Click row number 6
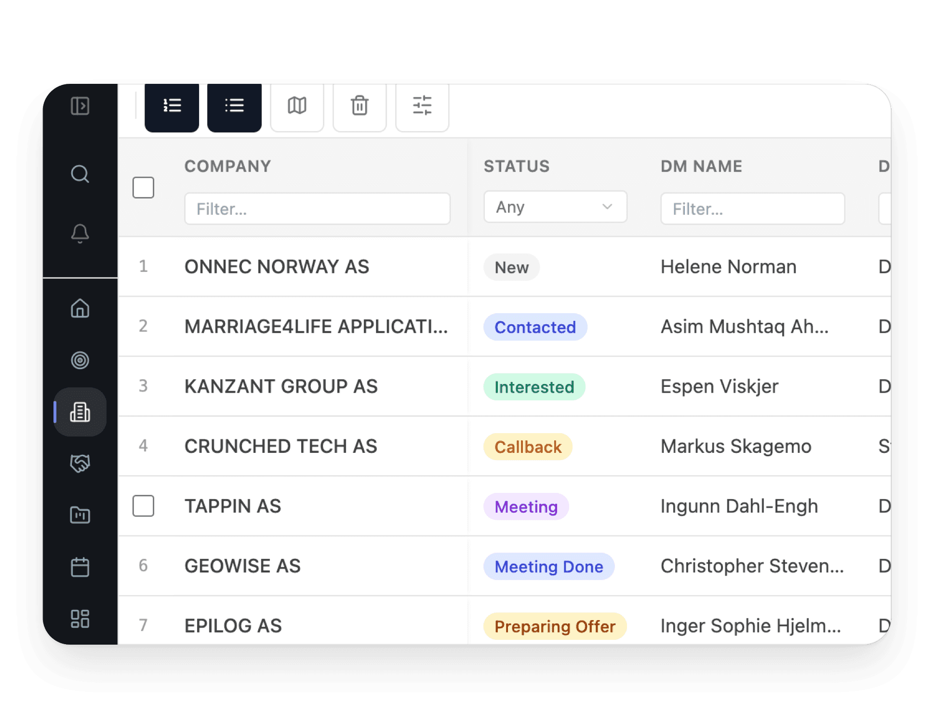 (x=143, y=565)
